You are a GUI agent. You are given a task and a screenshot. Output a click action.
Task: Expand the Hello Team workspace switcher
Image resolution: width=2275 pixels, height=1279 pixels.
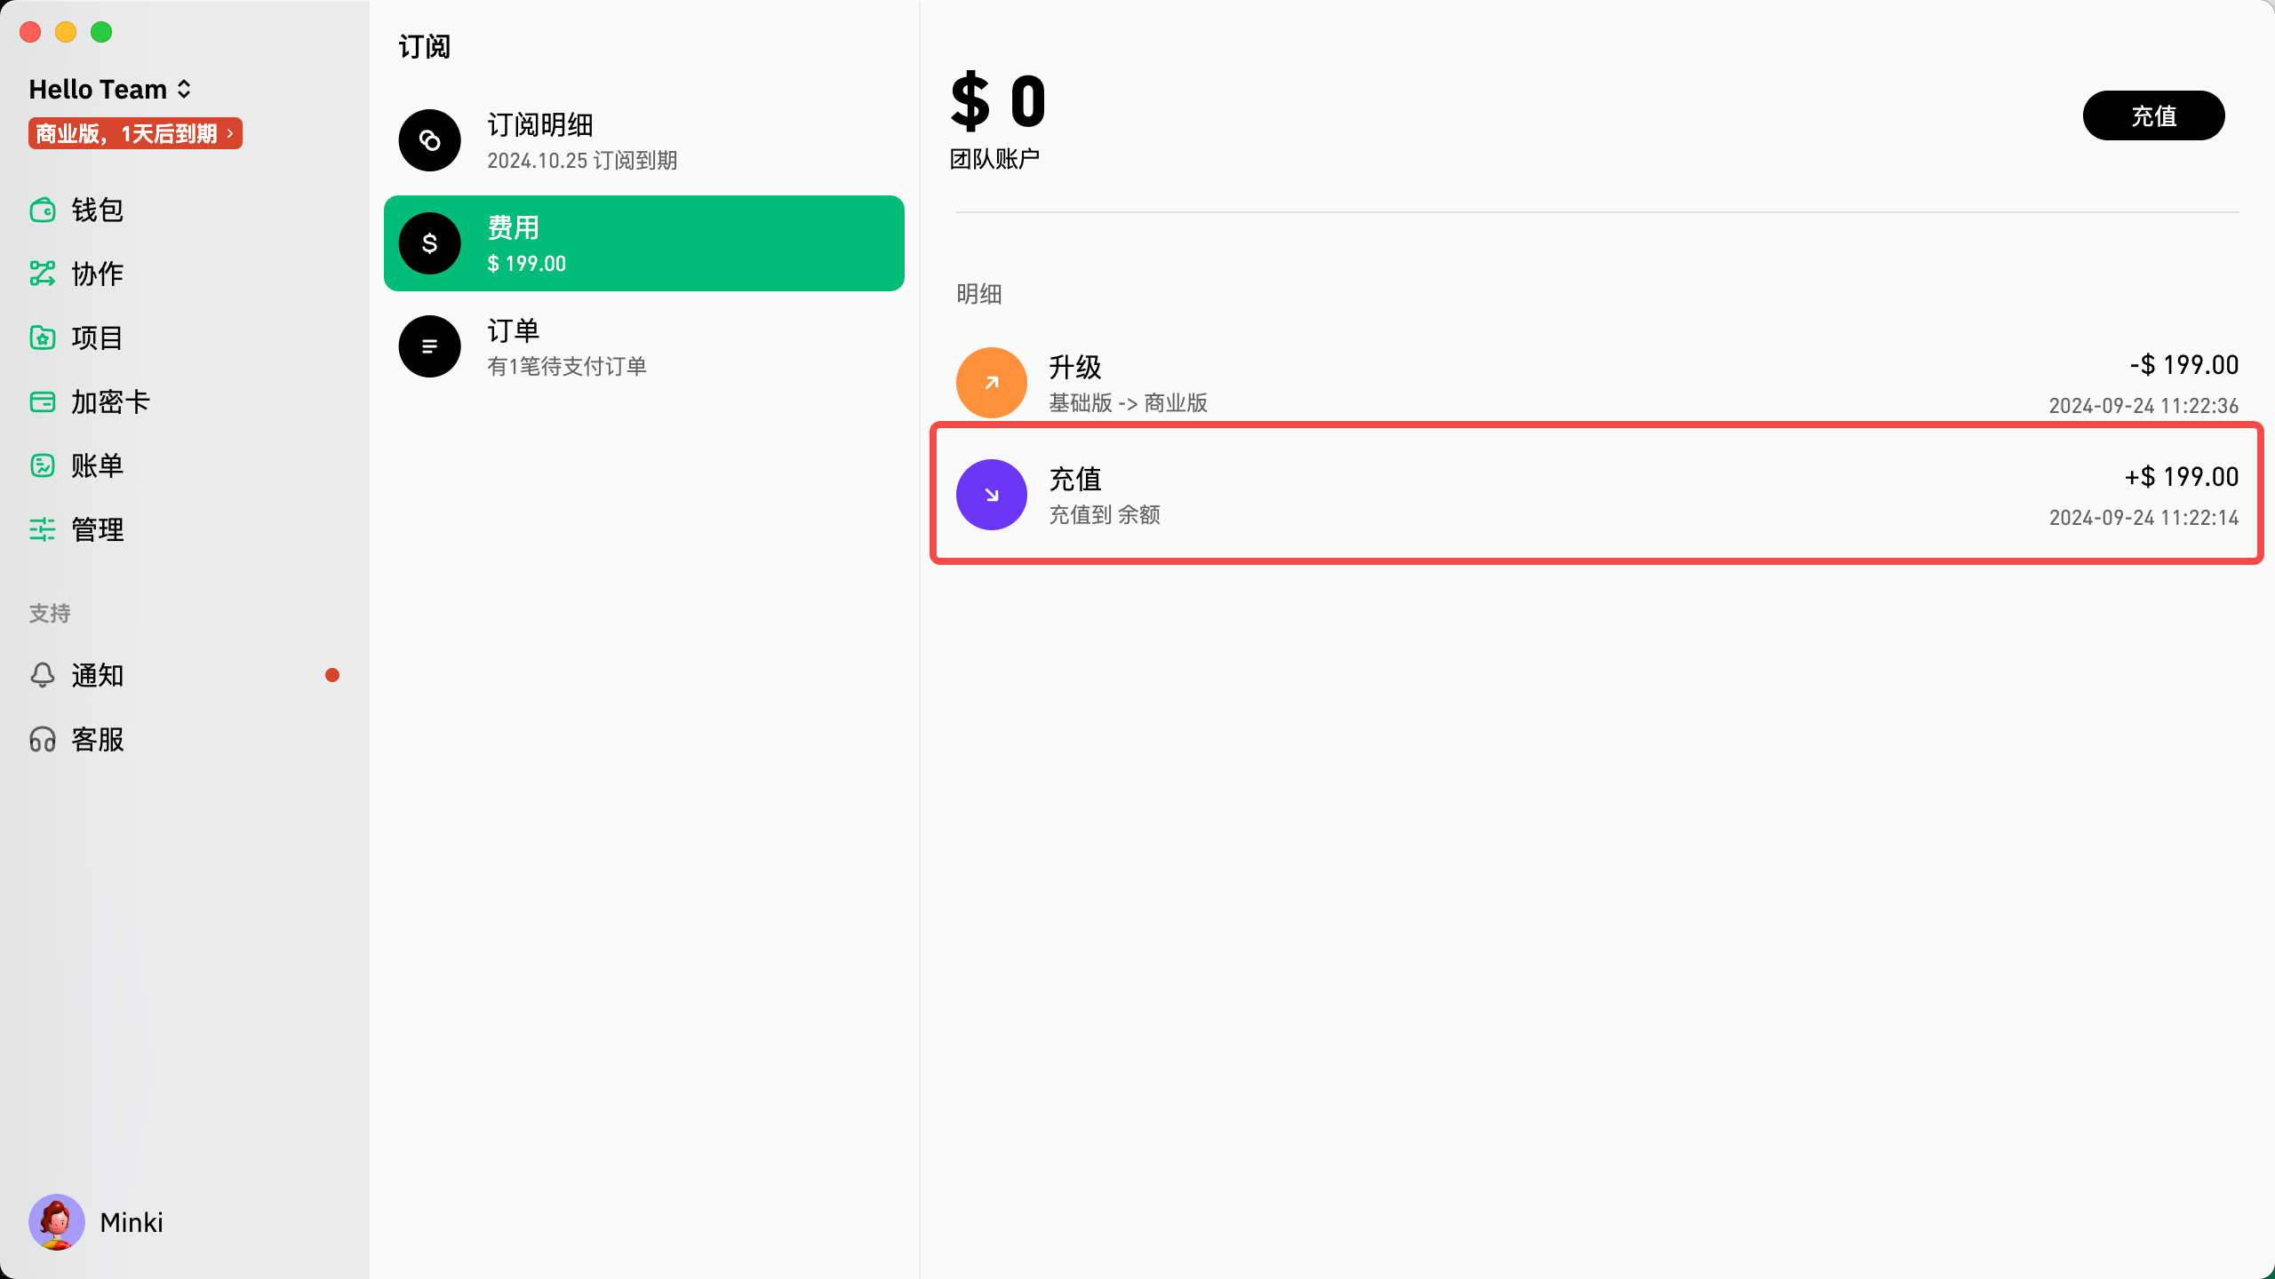point(110,89)
